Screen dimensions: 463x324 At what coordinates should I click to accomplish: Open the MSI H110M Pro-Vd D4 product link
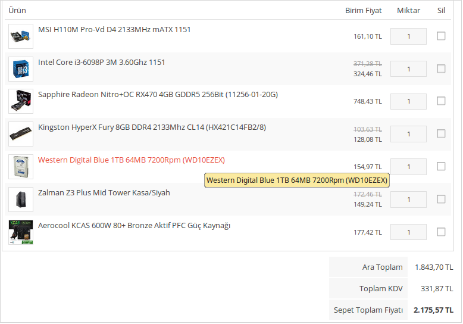pos(114,30)
